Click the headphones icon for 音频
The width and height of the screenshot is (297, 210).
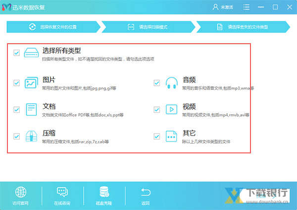pos(172,83)
